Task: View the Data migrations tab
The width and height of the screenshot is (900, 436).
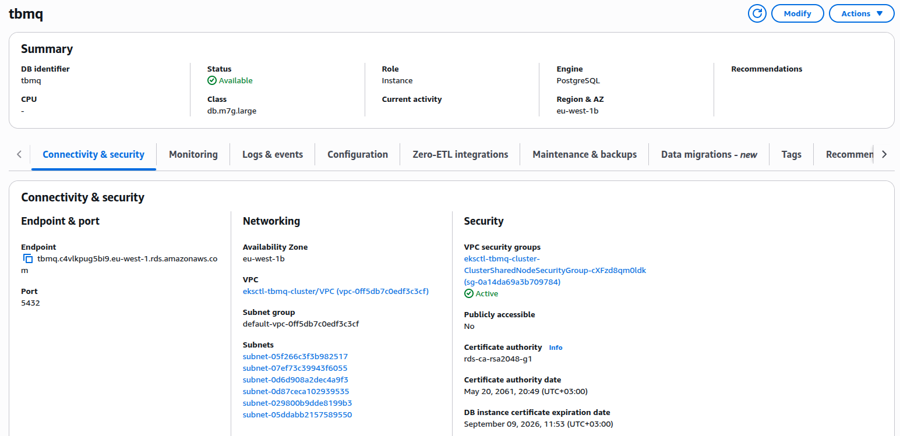Action: point(708,154)
